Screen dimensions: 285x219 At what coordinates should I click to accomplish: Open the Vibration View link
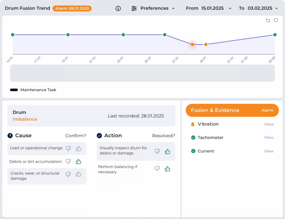269,124
